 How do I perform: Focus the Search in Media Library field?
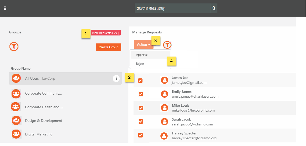click(172, 8)
